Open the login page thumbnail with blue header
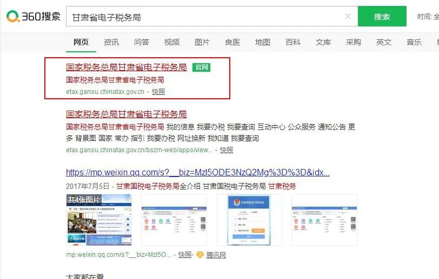439x279 pixels. (249, 220)
